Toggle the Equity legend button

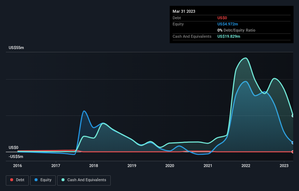pos(43,180)
